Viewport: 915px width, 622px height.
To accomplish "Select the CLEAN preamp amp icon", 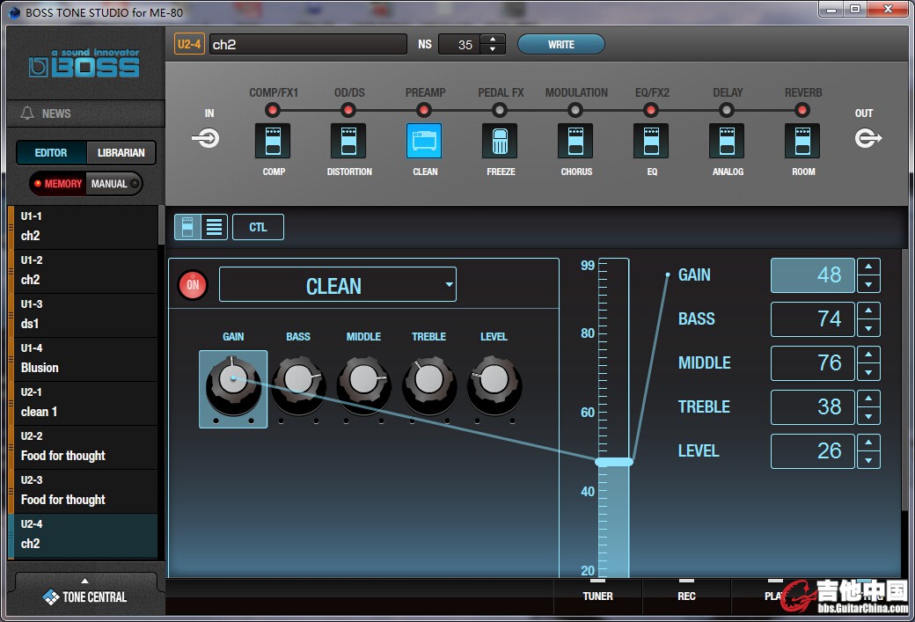I will coord(424,141).
